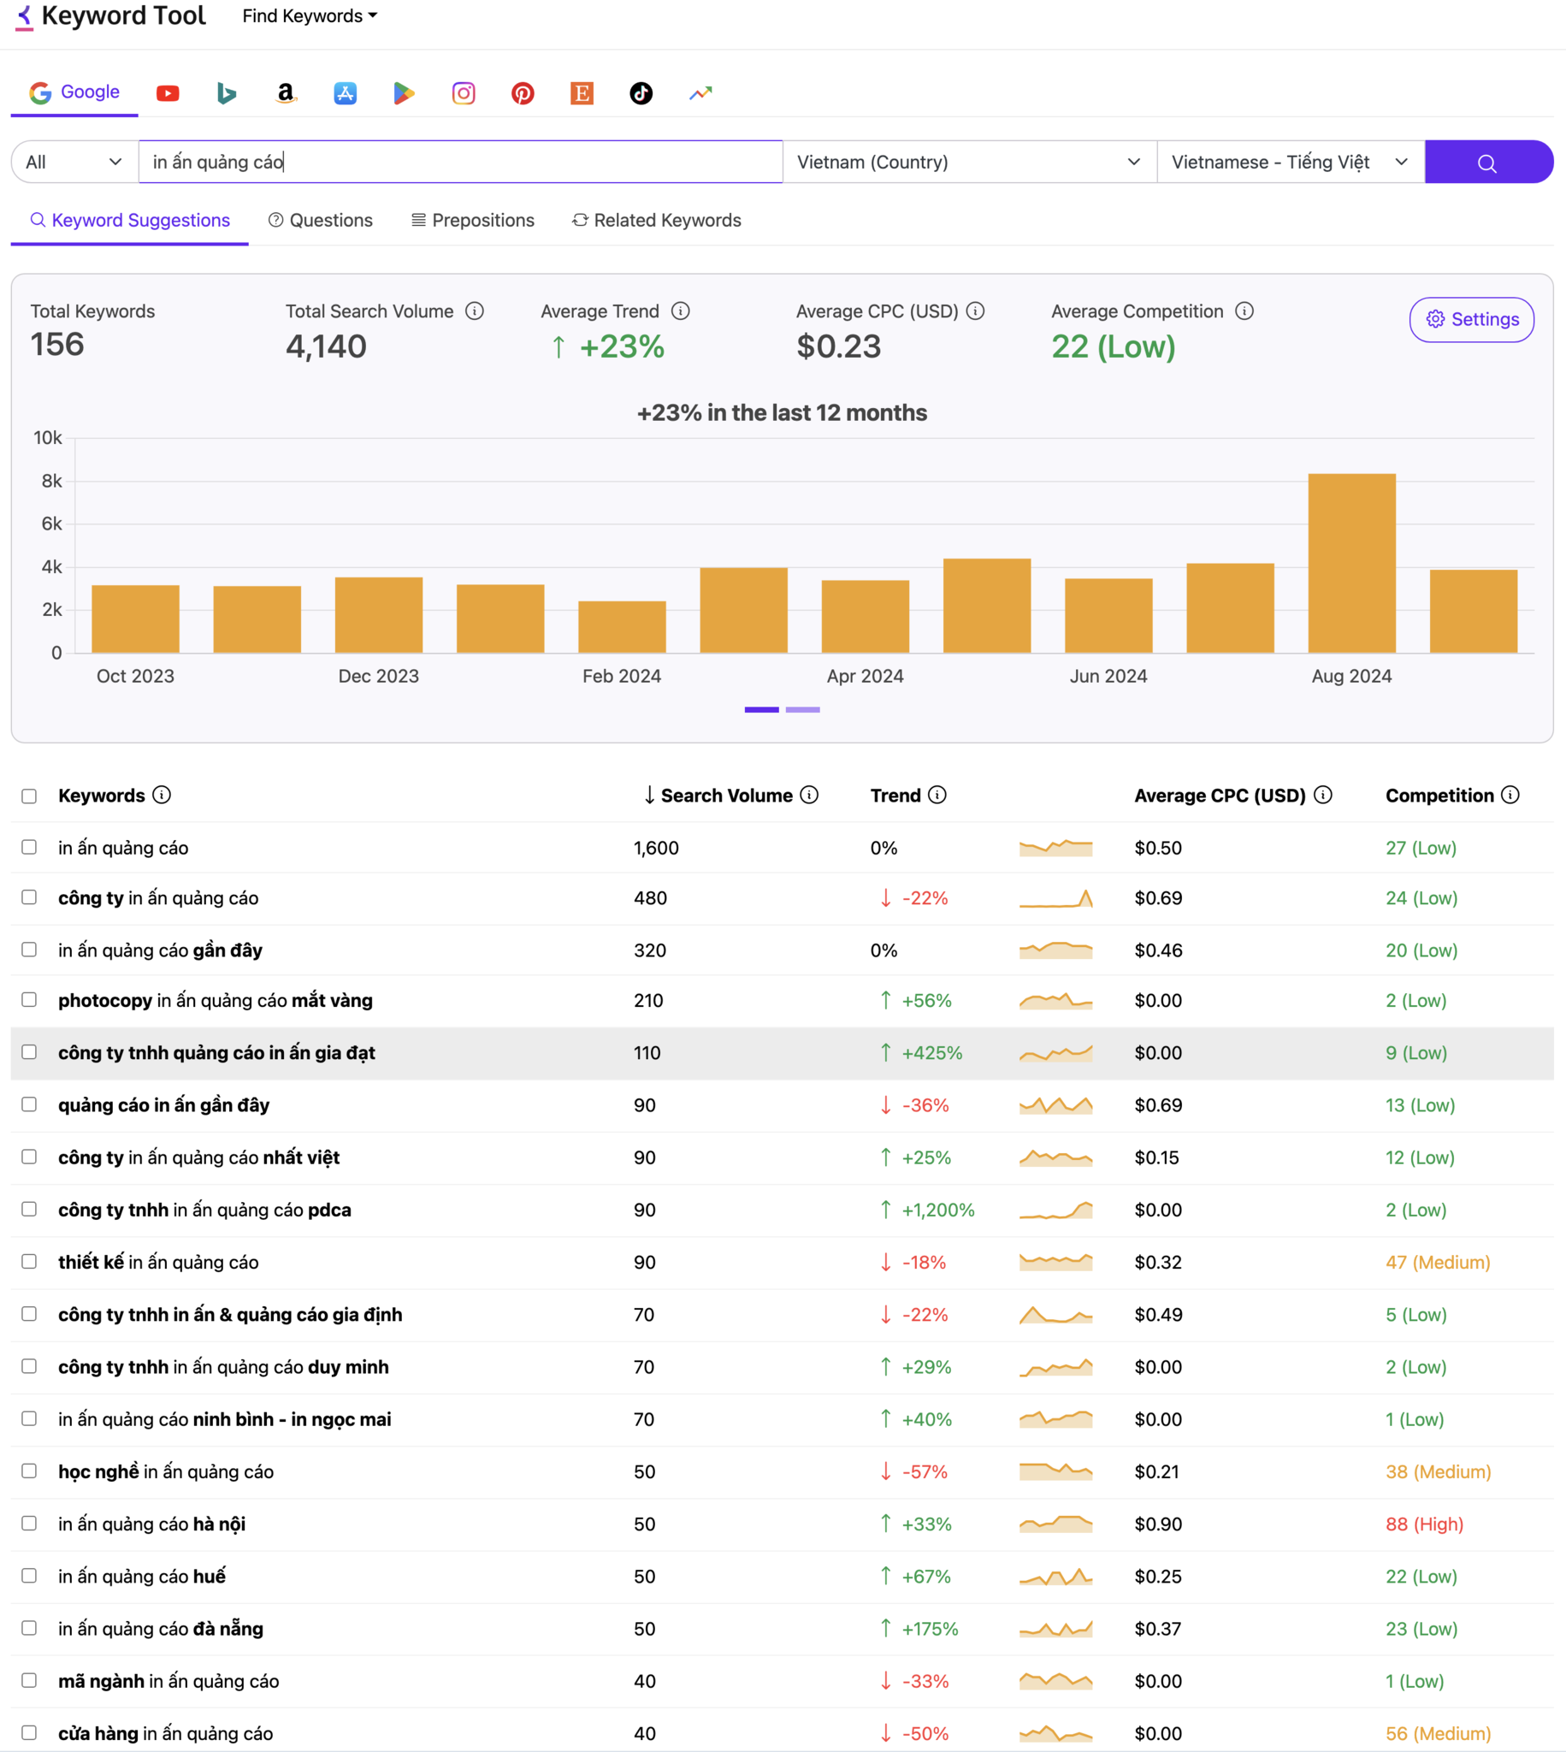Tick the 'photocopy ... mắt vàng' checkbox

click(29, 999)
